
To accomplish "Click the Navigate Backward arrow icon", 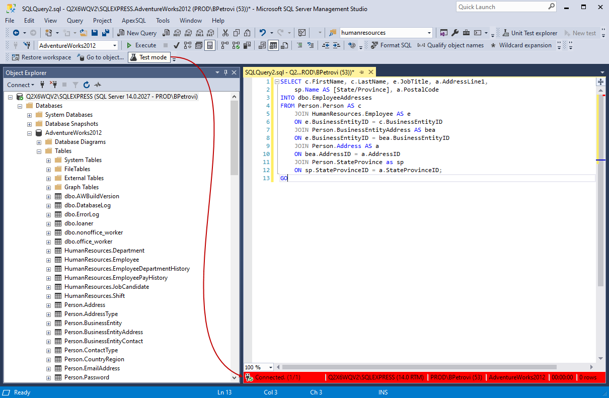I will (x=16, y=33).
